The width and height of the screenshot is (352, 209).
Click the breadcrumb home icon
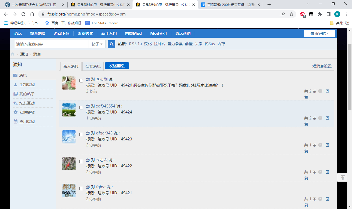pos(13,54)
